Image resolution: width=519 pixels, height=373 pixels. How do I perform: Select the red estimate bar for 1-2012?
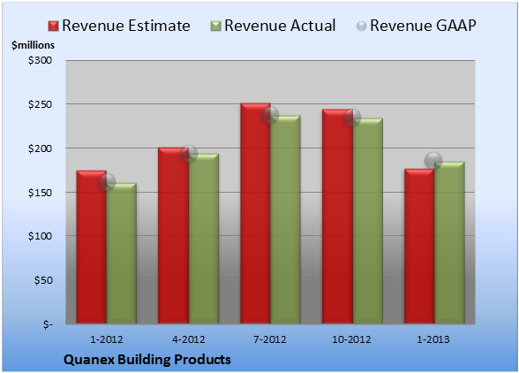pyautogui.click(x=92, y=247)
